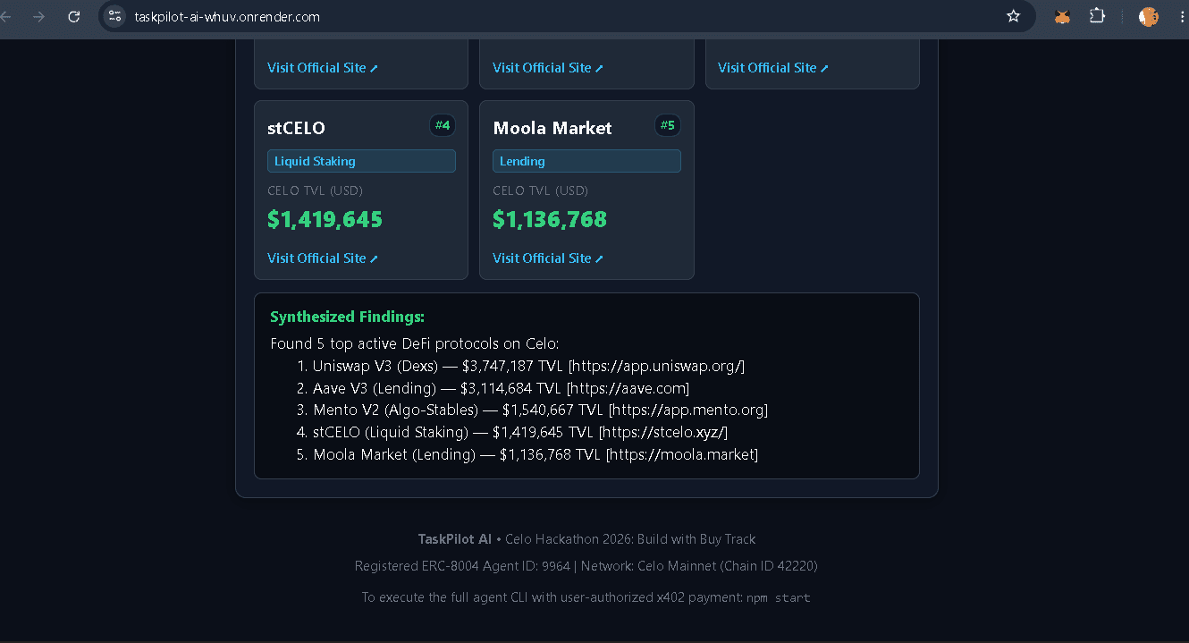
Task: Select the stCELO card title
Action: click(296, 128)
